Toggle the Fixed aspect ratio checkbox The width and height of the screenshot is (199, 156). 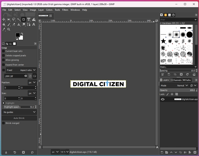[x=4, y=70]
